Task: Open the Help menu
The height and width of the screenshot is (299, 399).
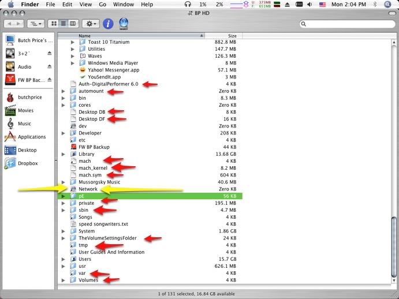Action: tap(147, 4)
